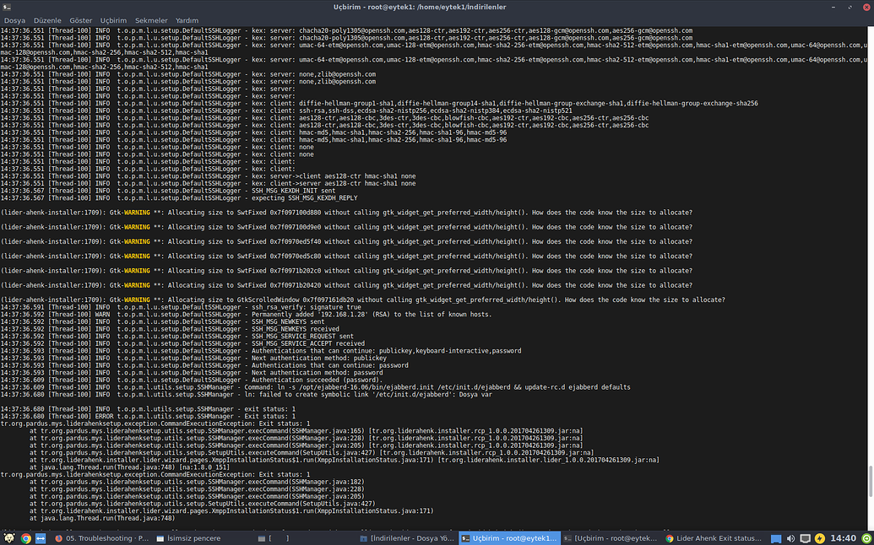Launch Chrome from the taskbar launcher
This screenshot has width=874, height=545.
click(x=25, y=537)
